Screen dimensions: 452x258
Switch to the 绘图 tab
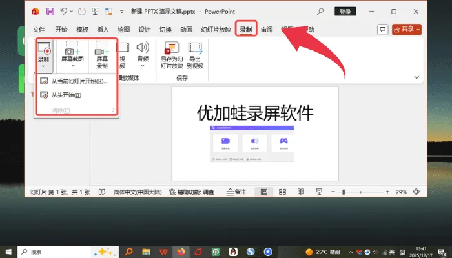(124, 30)
